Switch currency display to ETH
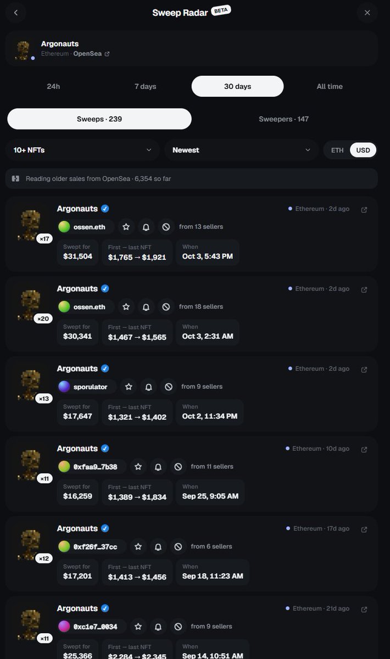 (337, 150)
